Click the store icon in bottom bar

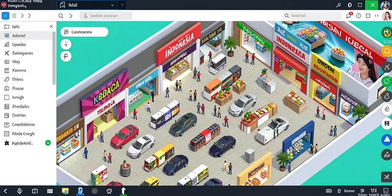click(50, 191)
